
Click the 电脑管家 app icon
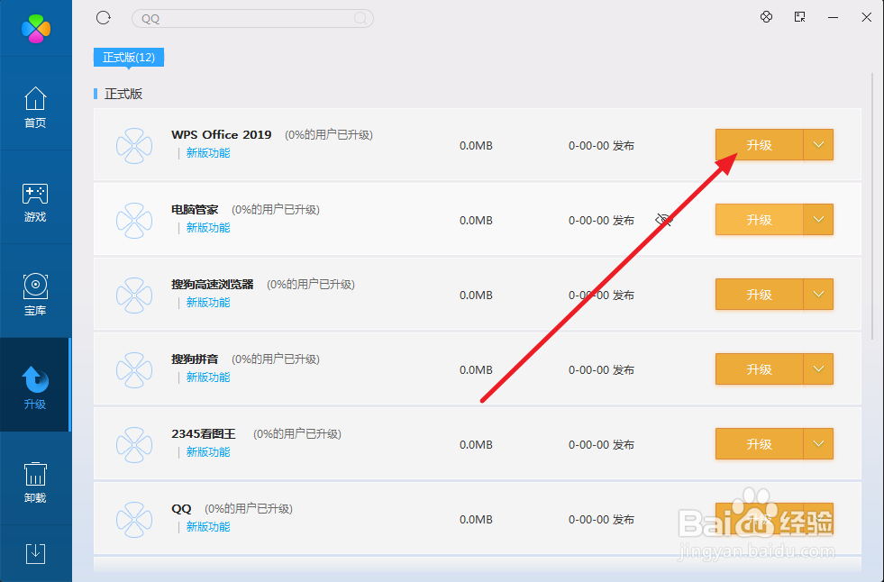[x=134, y=221]
